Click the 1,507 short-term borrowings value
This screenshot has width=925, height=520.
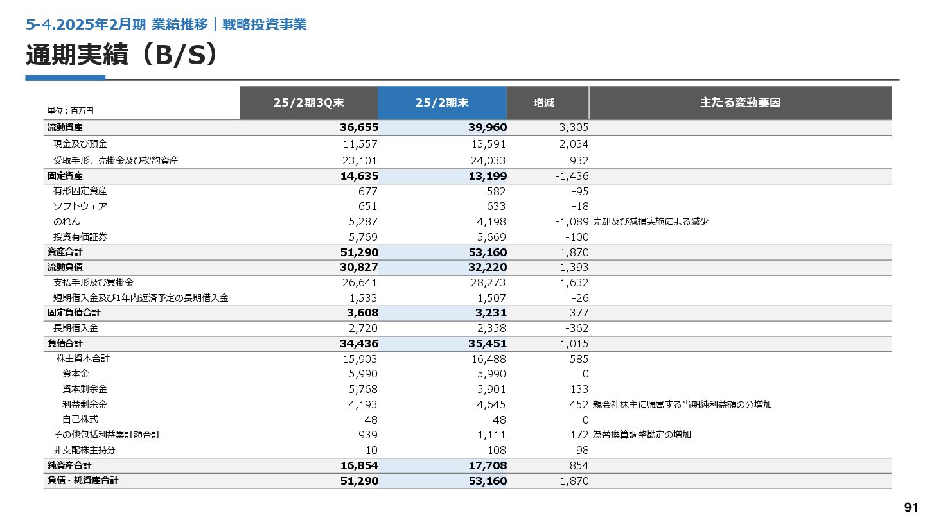pyautogui.click(x=491, y=299)
